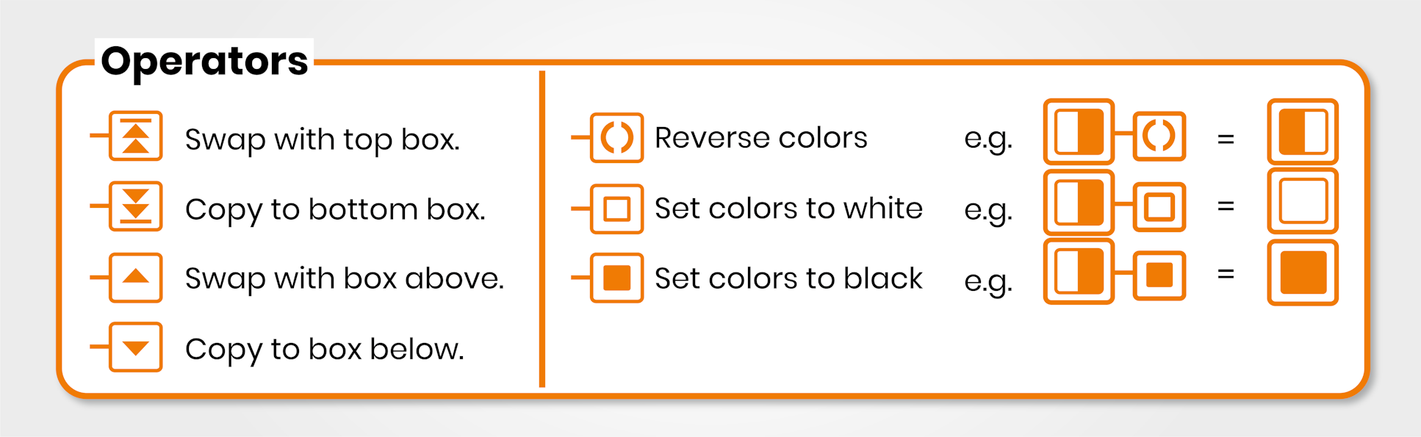Screen dimensions: 1421x437
Task: Select the Copy to box below icon
Action: click(x=135, y=347)
